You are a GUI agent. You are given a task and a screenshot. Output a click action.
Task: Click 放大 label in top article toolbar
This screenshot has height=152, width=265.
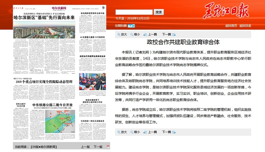point(124,35)
